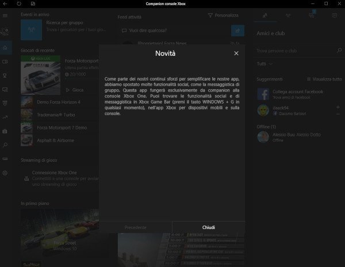Select Collega account Facebook suggestion
The width and height of the screenshot is (345, 267).
[298, 94]
